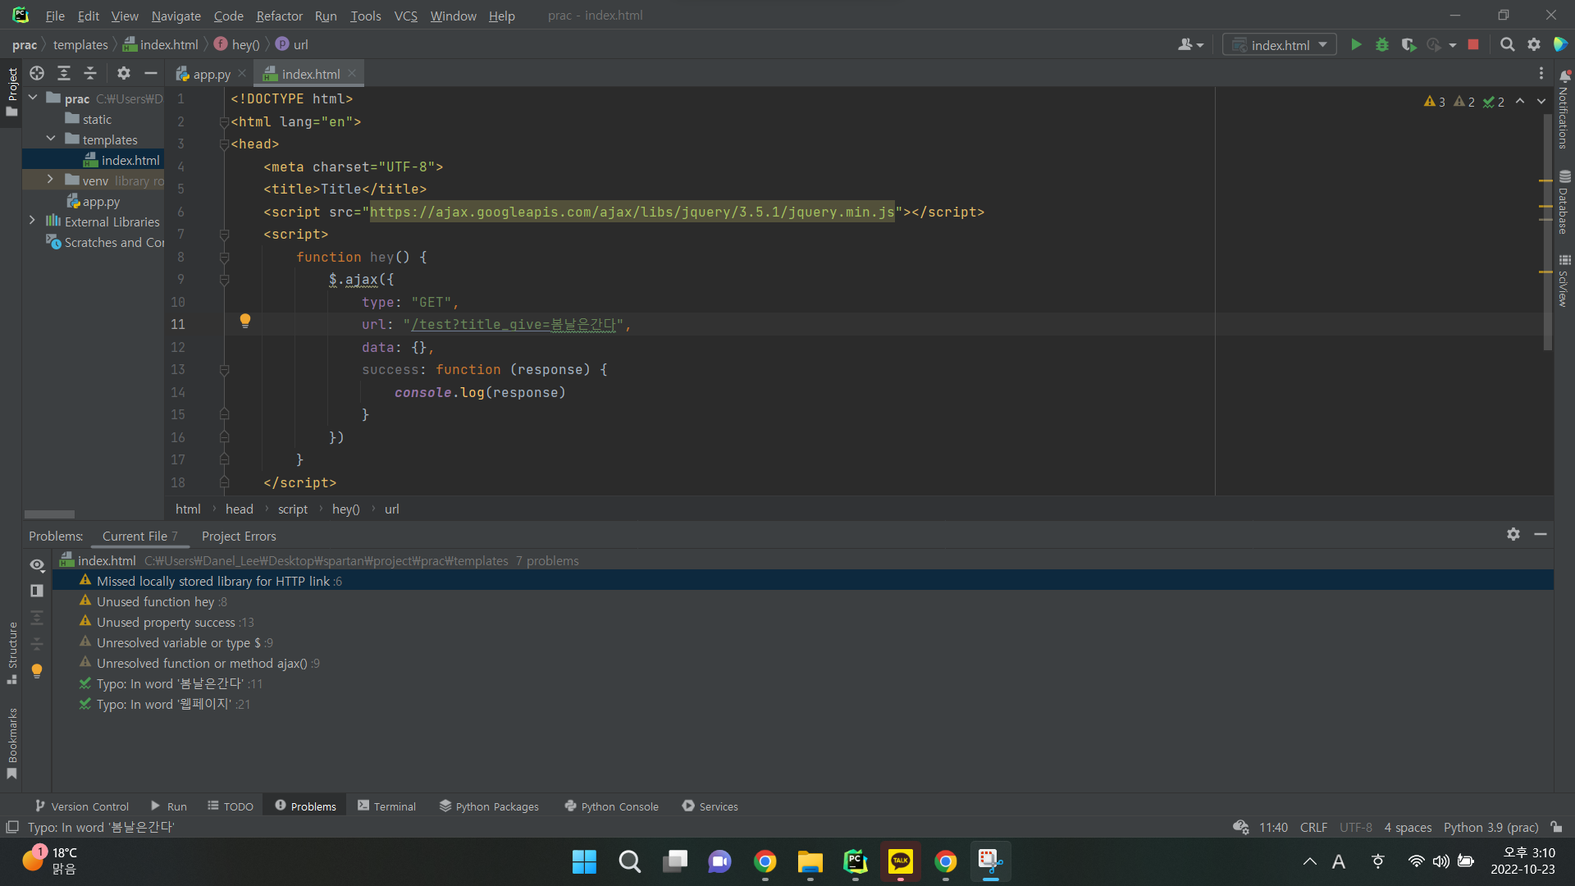The image size is (1575, 886).
Task: Open the Structure tool window
Action: point(12,653)
